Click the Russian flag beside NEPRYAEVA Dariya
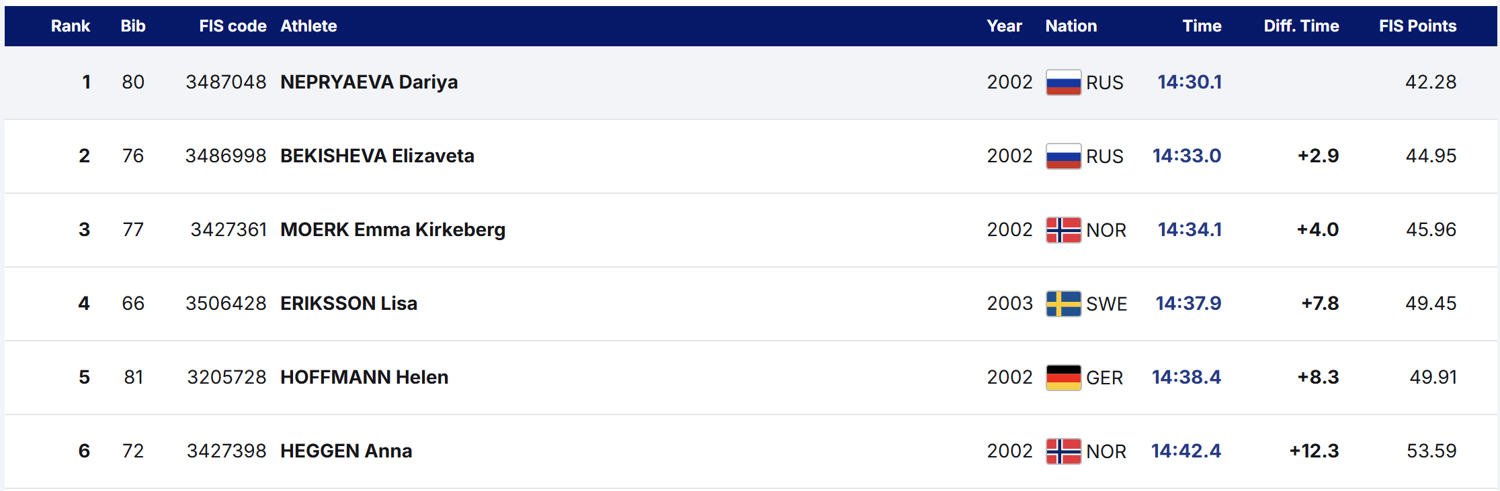This screenshot has height=491, width=1500. pos(1063,83)
